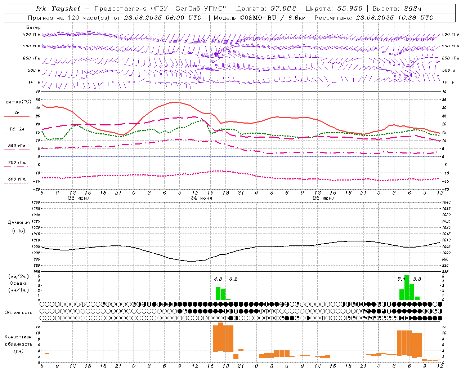Click the dashed sample under the temperature legend '850 гПа'
Screen dimensions: 461x369
(x=17, y=150)
